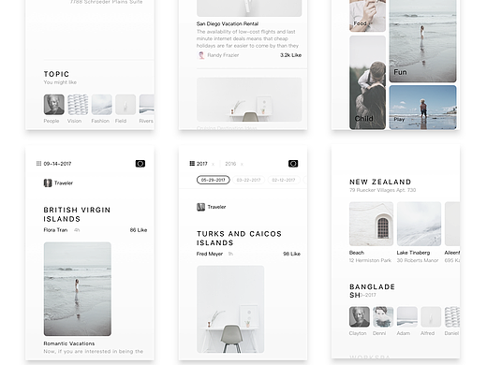Open San Diego Vacation Rental article title

(x=228, y=23)
